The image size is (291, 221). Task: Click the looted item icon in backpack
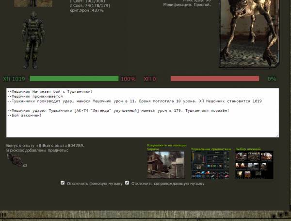(x=15, y=162)
